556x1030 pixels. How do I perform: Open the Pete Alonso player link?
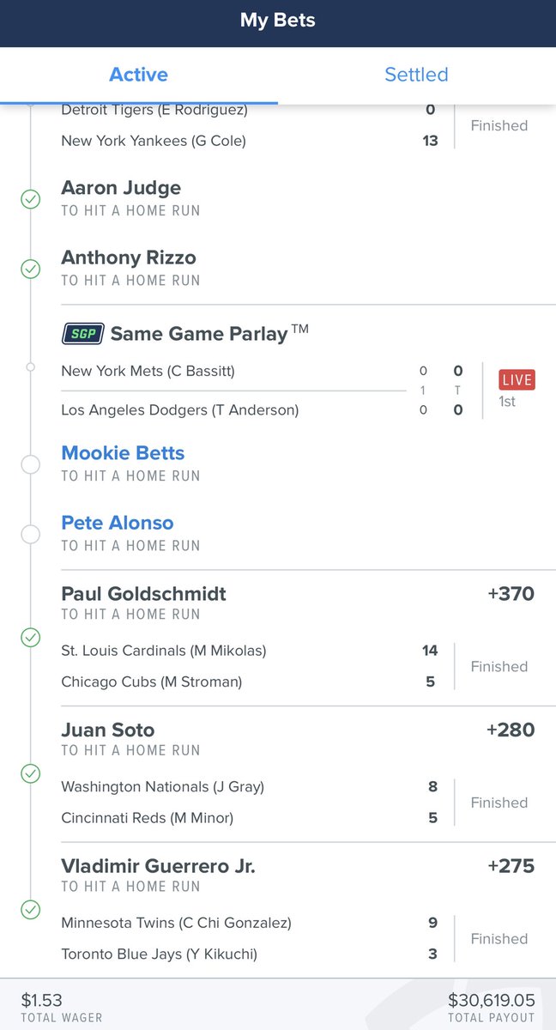[x=118, y=523]
